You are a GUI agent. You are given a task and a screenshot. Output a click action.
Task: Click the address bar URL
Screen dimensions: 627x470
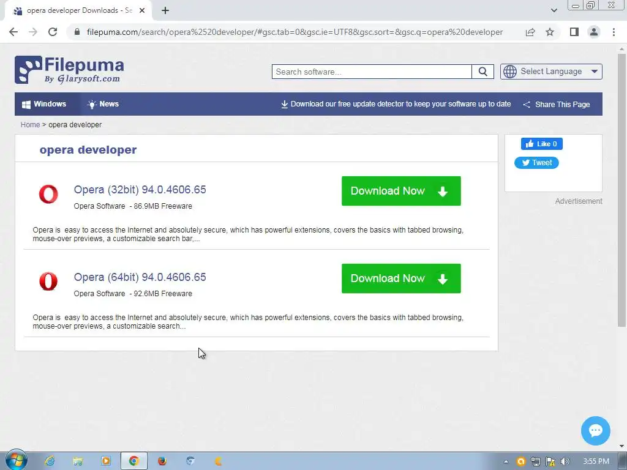(x=295, y=32)
